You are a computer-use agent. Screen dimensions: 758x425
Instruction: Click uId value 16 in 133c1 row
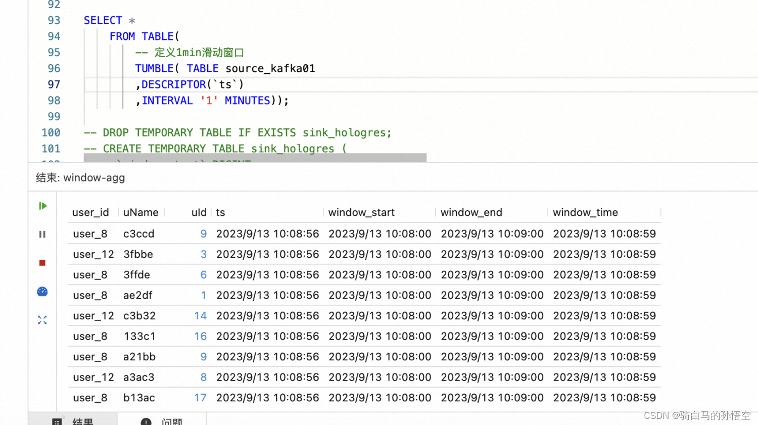pos(201,336)
